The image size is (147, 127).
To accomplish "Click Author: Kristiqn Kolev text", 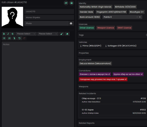I will [x=90, y=113].
